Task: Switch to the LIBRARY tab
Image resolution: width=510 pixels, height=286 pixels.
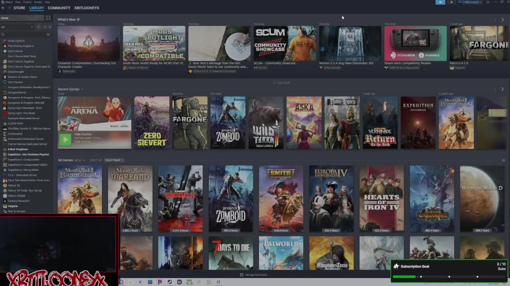Action: (36, 8)
